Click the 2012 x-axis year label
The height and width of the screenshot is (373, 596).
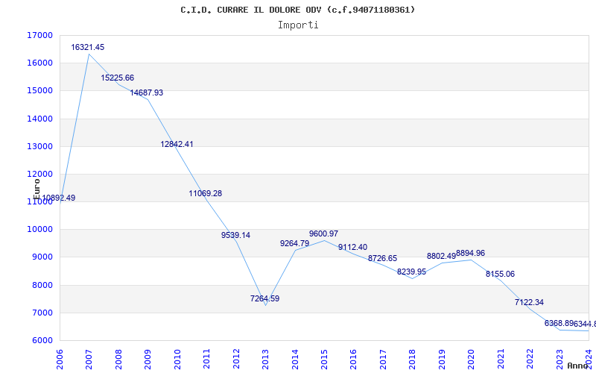click(x=236, y=359)
